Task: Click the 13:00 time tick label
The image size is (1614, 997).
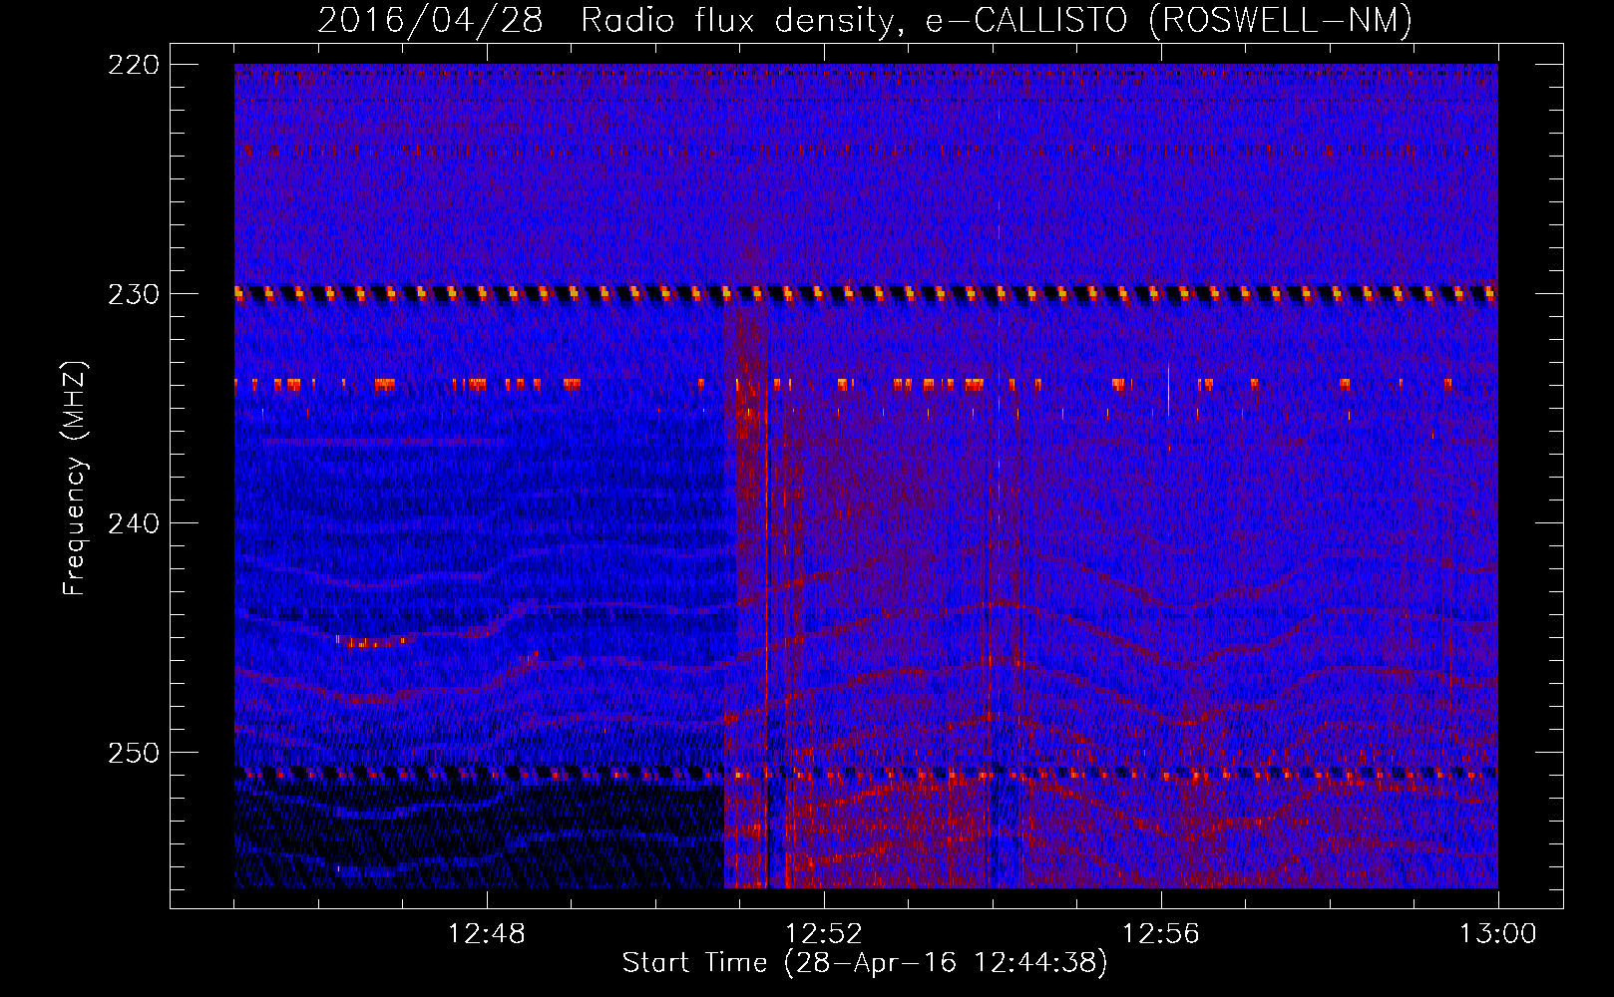Action: pyautogui.click(x=1498, y=934)
